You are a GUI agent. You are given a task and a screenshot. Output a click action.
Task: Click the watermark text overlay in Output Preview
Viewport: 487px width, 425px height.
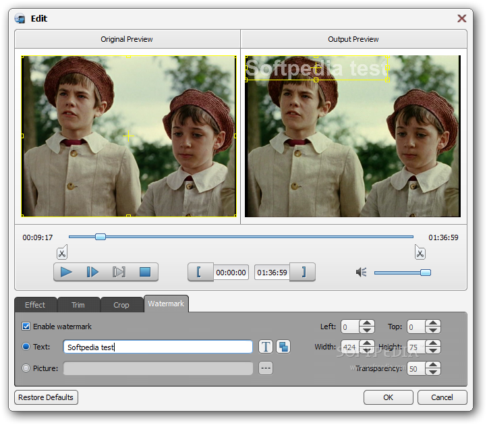point(316,68)
